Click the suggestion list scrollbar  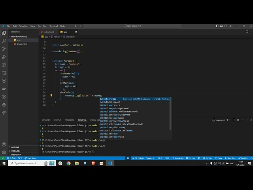(x=170, y=114)
